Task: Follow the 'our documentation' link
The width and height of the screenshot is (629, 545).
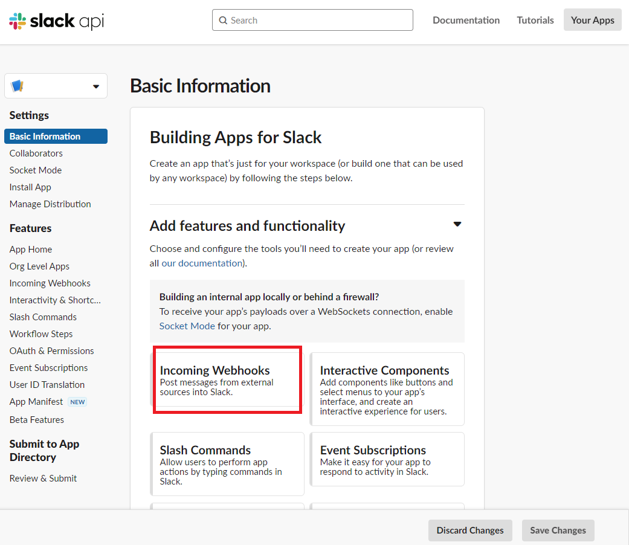Action: [202, 263]
